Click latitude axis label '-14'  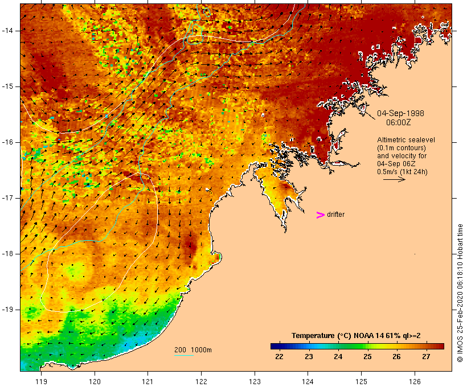tap(7, 31)
